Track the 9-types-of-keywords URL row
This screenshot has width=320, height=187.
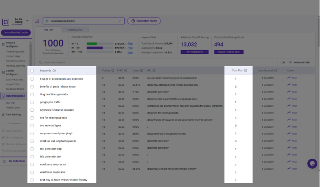click(292, 120)
